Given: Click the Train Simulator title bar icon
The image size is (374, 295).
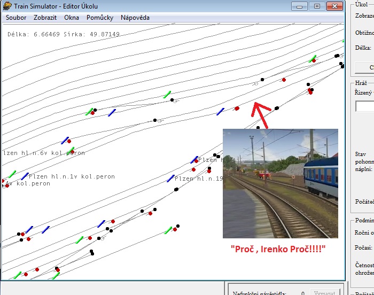Looking at the screenshot, I should coord(6,6).
